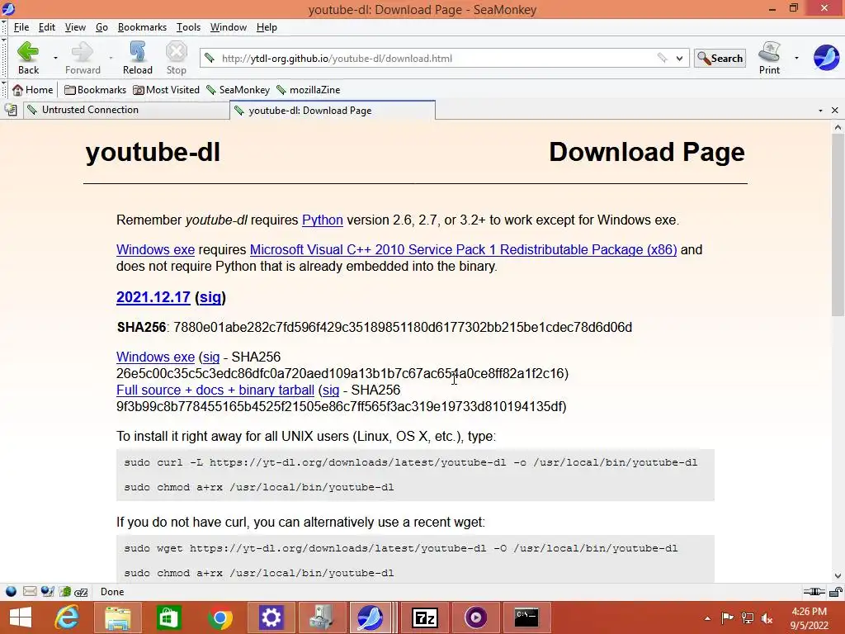
Task: Click the site identity icon in URL bar
Action: pyautogui.click(x=210, y=58)
